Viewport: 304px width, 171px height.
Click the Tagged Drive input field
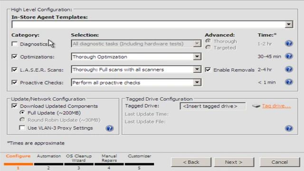213,106
